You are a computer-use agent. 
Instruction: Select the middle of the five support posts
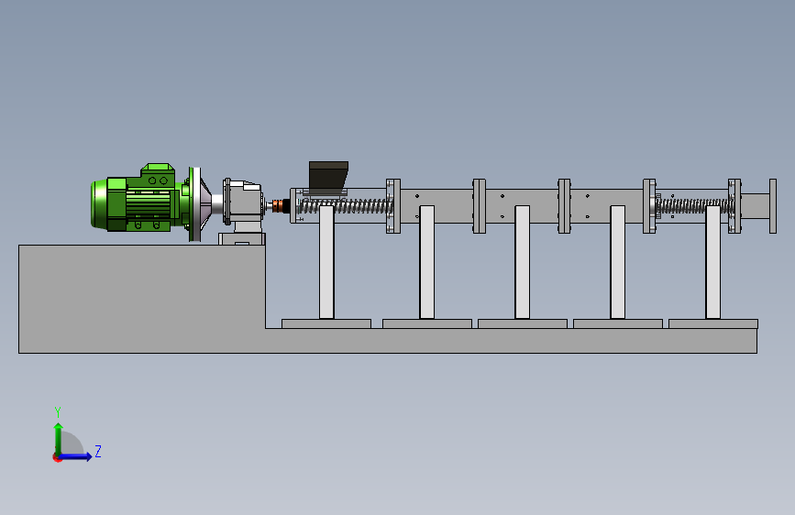(523, 262)
